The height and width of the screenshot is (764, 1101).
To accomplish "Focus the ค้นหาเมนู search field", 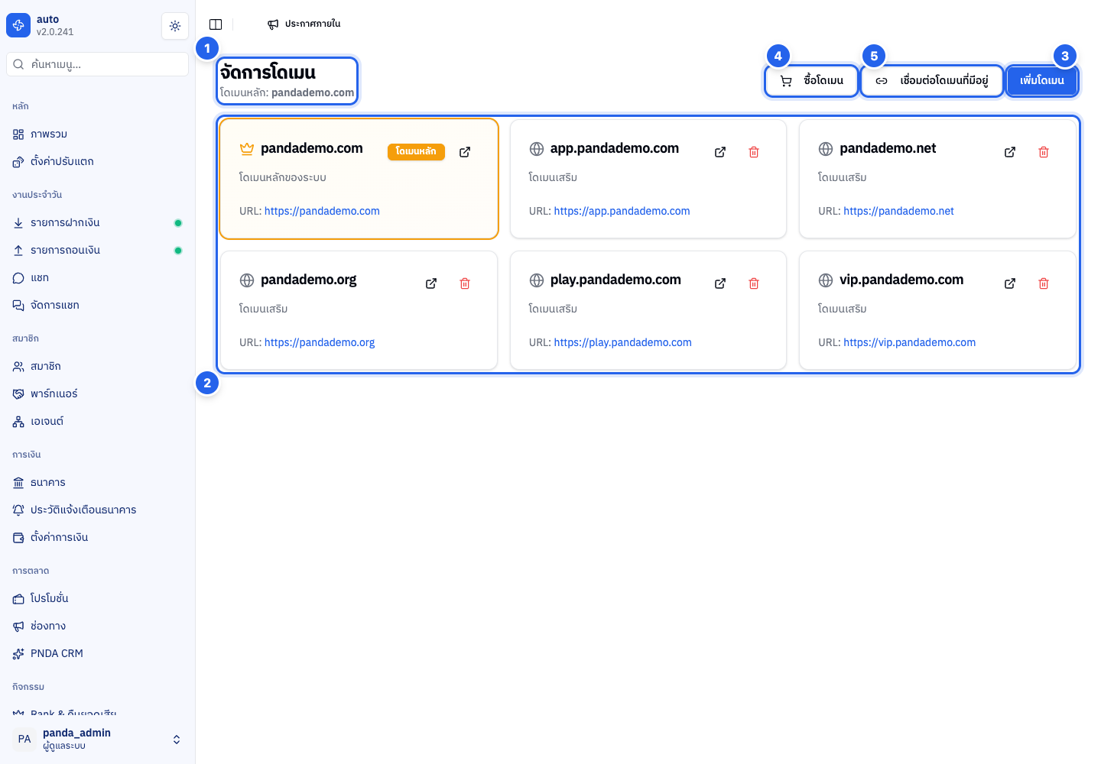I will pos(98,64).
